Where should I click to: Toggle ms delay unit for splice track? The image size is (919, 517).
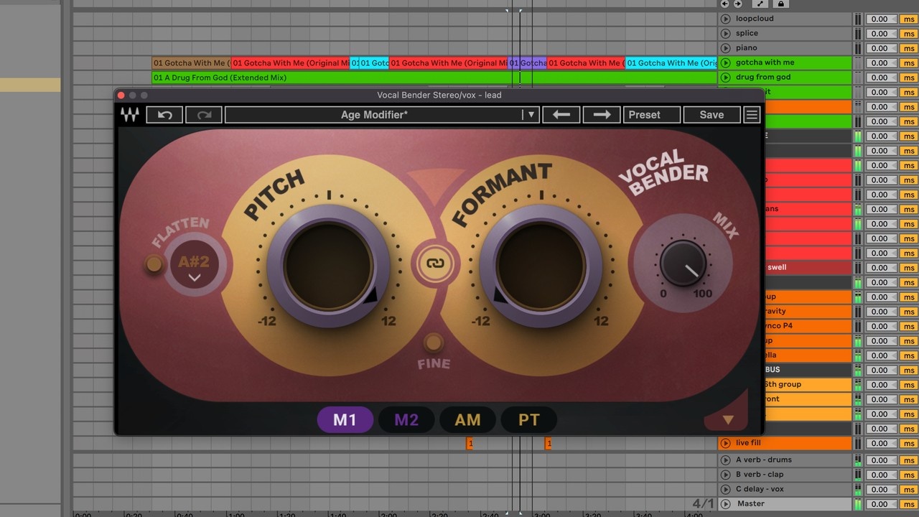[908, 34]
